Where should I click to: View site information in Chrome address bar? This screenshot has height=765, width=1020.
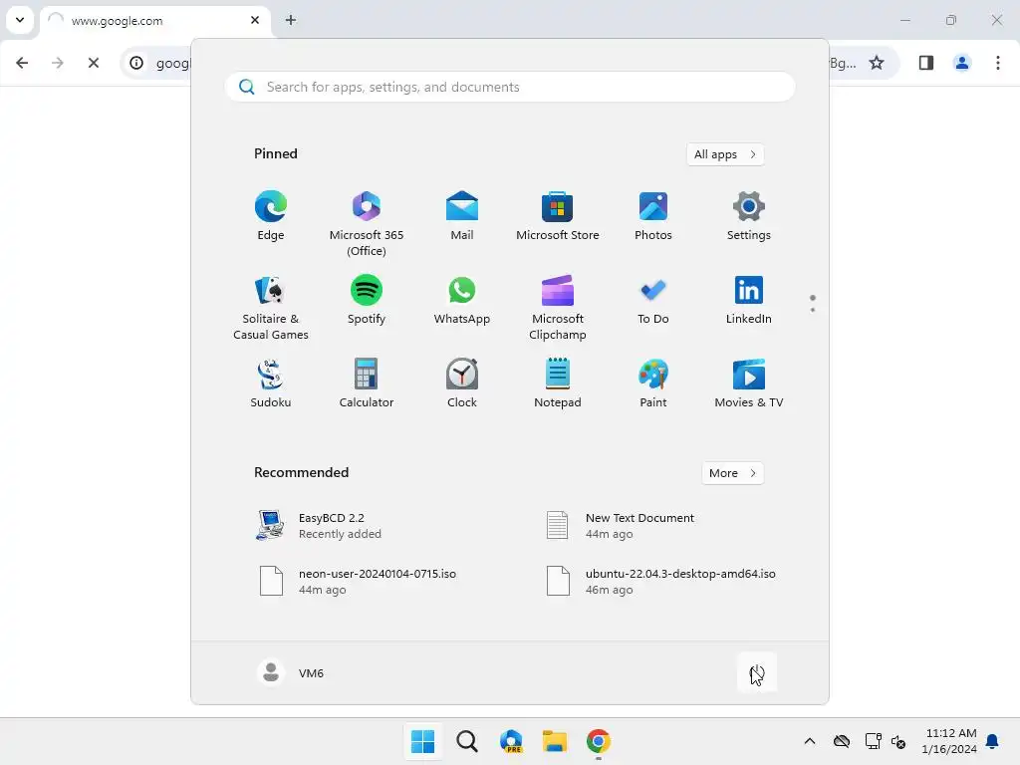pyautogui.click(x=135, y=63)
